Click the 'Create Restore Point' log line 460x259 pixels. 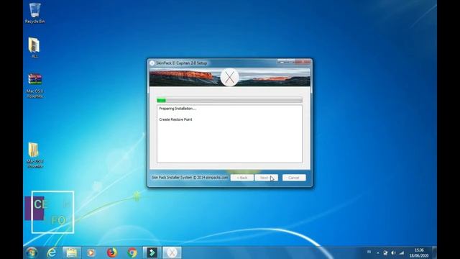[x=175, y=119]
